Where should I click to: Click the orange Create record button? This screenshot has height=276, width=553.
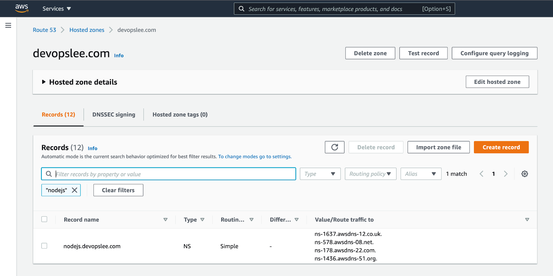501,147
